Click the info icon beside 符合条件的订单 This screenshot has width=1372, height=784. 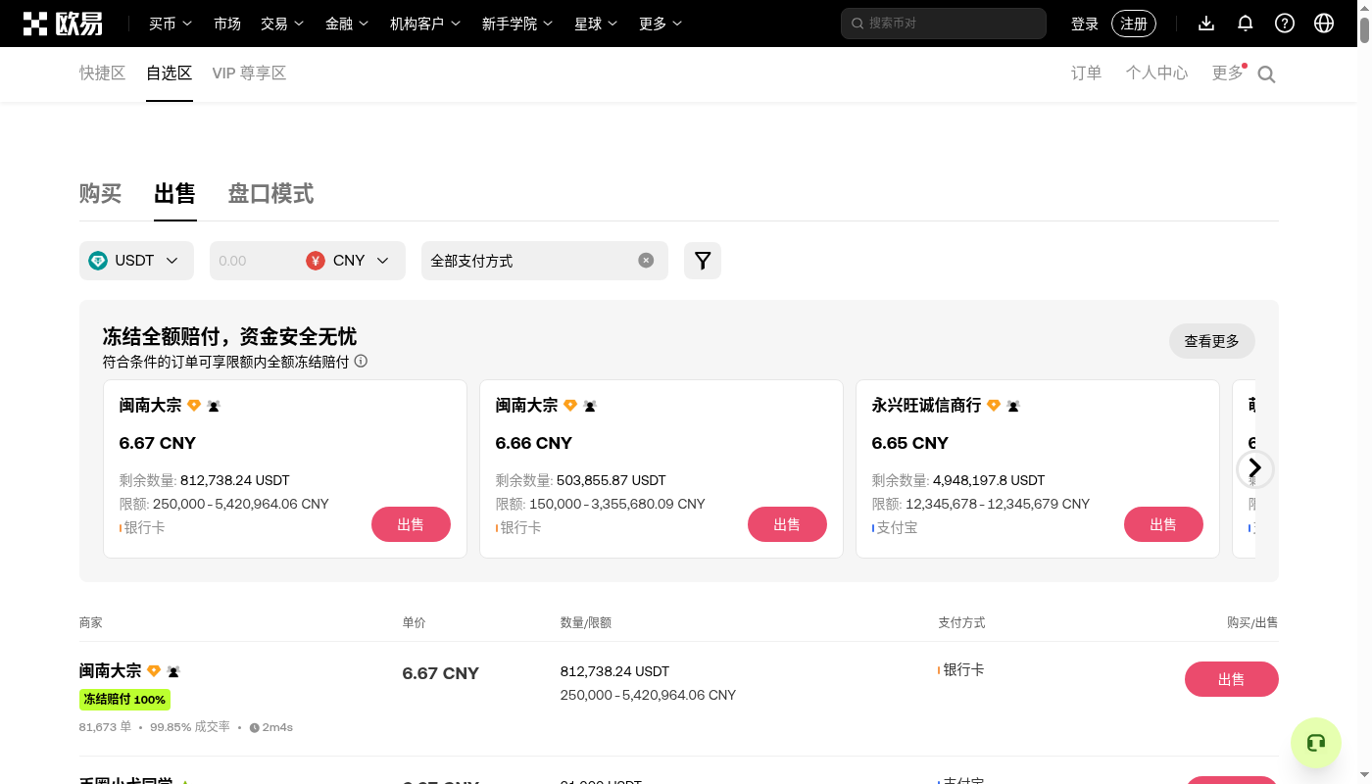pyautogui.click(x=361, y=362)
